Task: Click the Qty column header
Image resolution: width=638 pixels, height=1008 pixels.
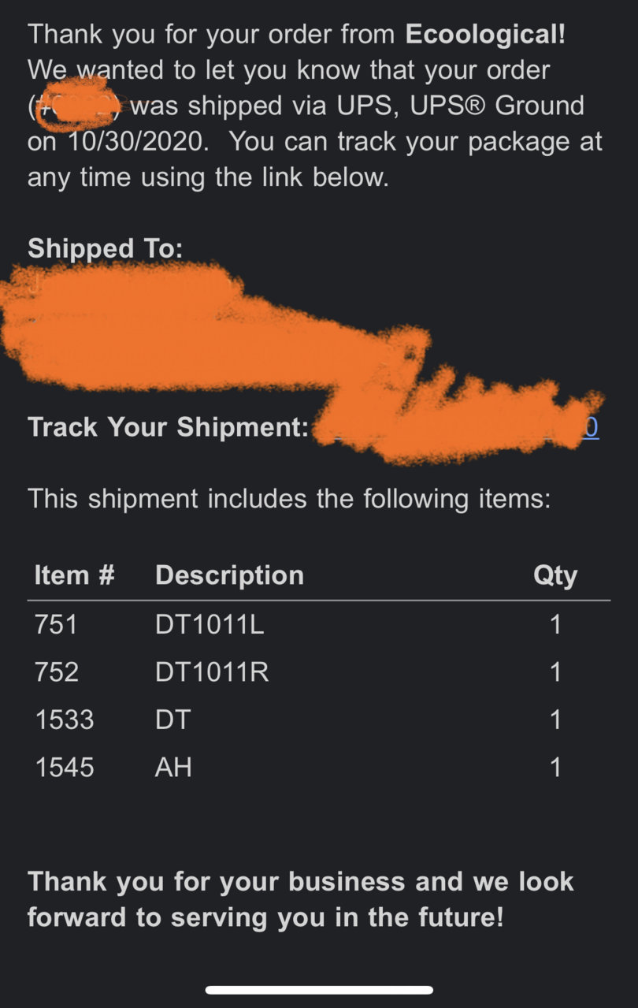Action: [555, 576]
